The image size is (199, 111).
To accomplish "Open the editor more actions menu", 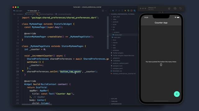I will (x=106, y=11).
